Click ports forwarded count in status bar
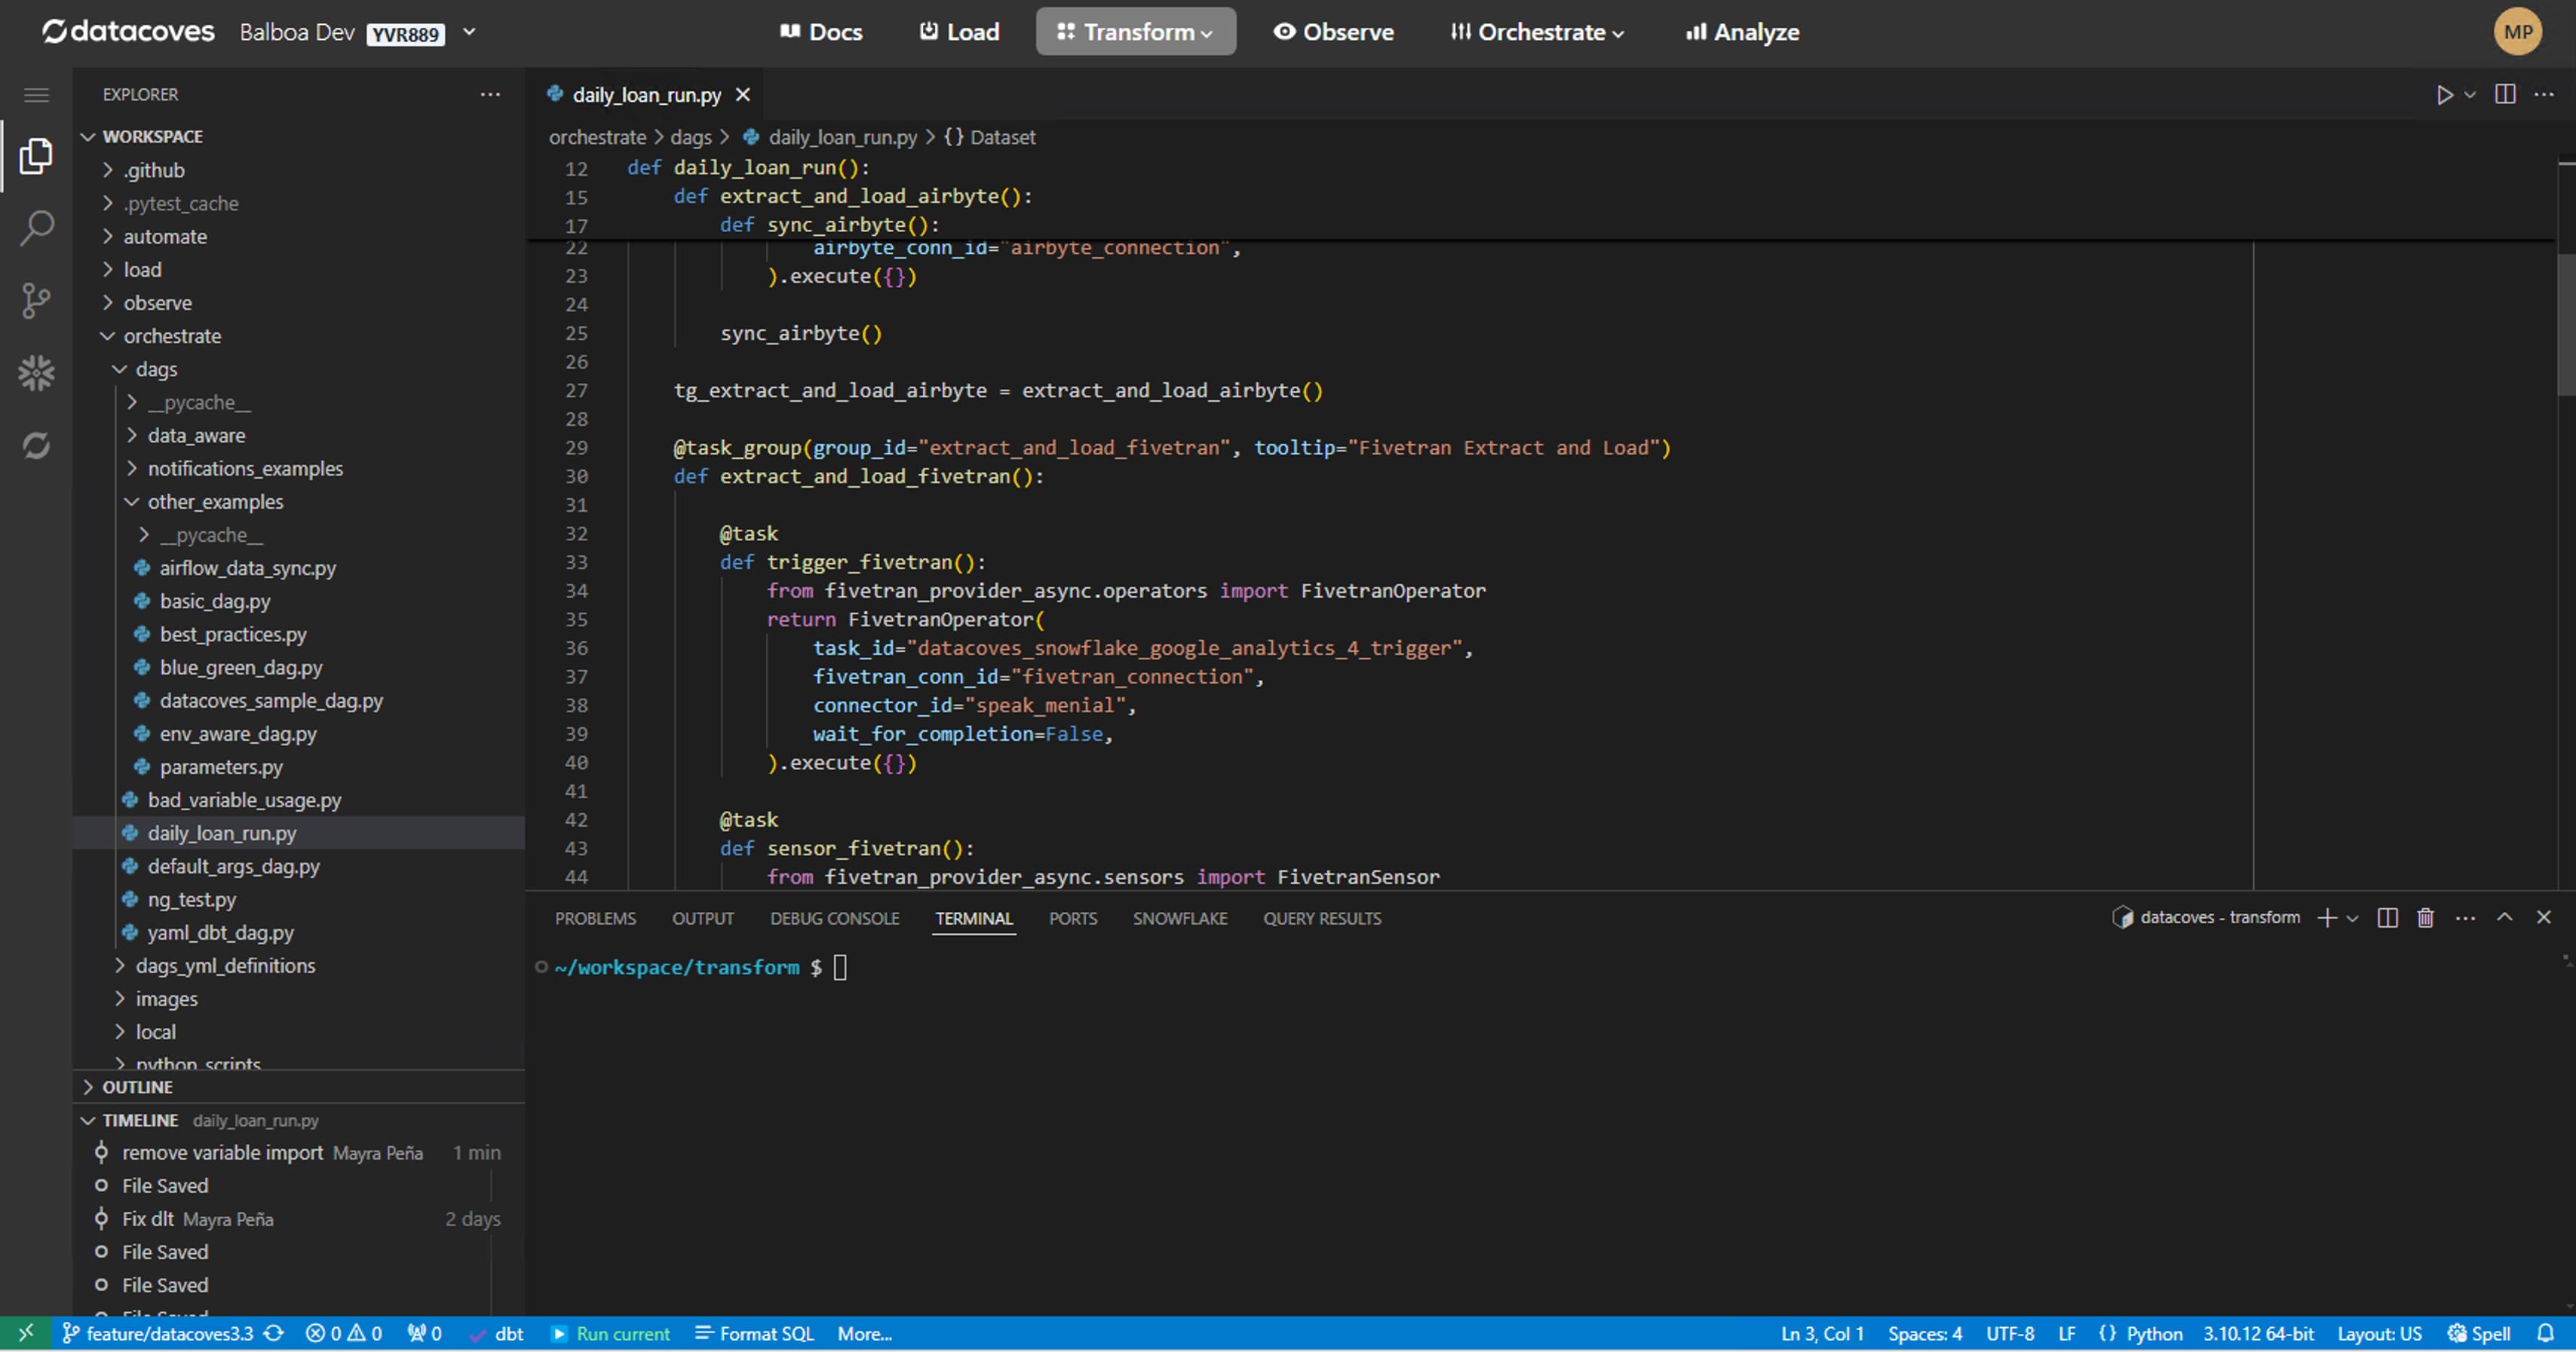2576x1352 pixels. coord(424,1333)
